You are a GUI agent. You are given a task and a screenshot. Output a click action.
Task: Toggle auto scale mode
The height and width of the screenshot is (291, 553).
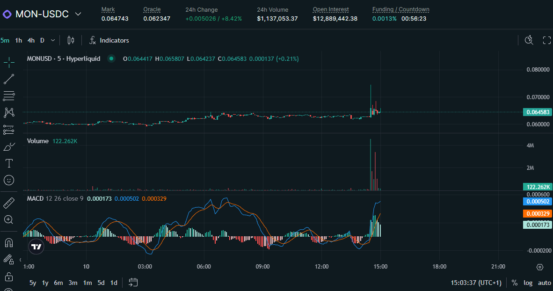tap(544, 283)
